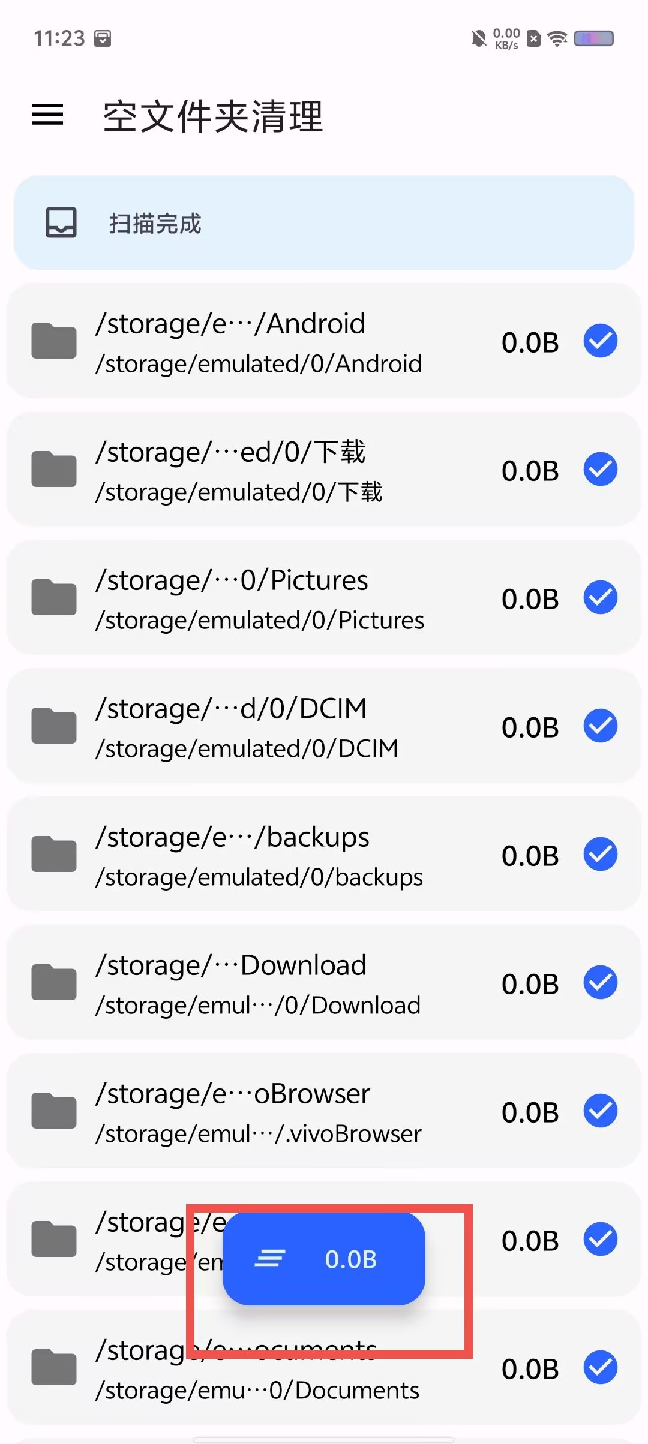Tap the Wi-Fi status bar icon

[x=558, y=39]
